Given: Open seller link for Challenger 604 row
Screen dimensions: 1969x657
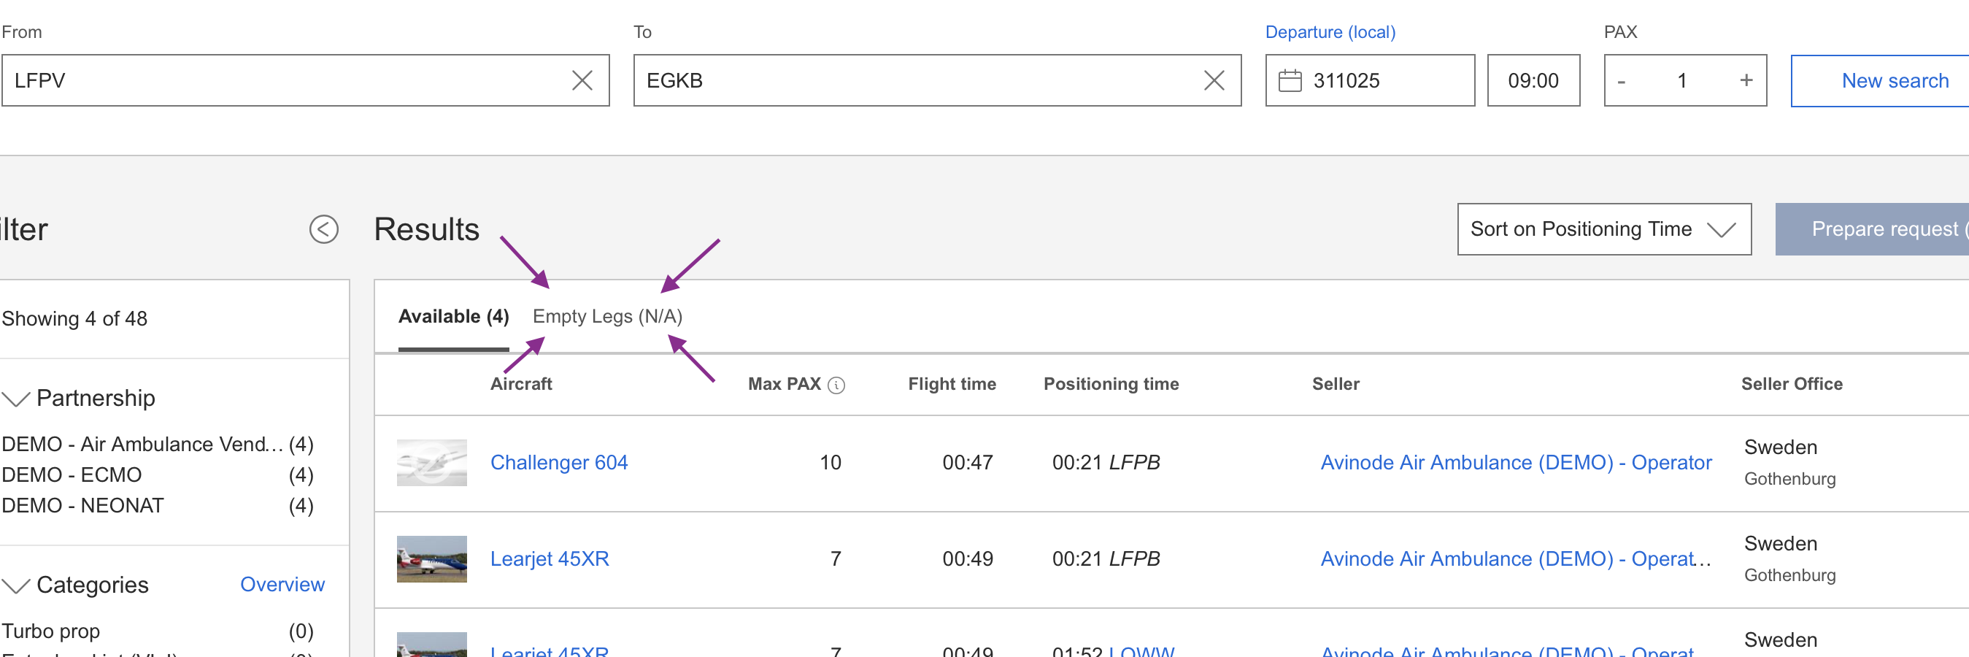Looking at the screenshot, I should point(1515,462).
